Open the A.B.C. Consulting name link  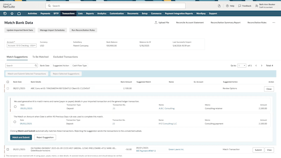click(167, 108)
